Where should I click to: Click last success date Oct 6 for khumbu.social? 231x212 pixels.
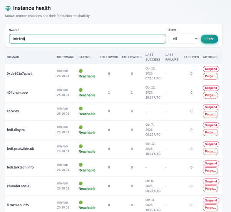coord(149,181)
